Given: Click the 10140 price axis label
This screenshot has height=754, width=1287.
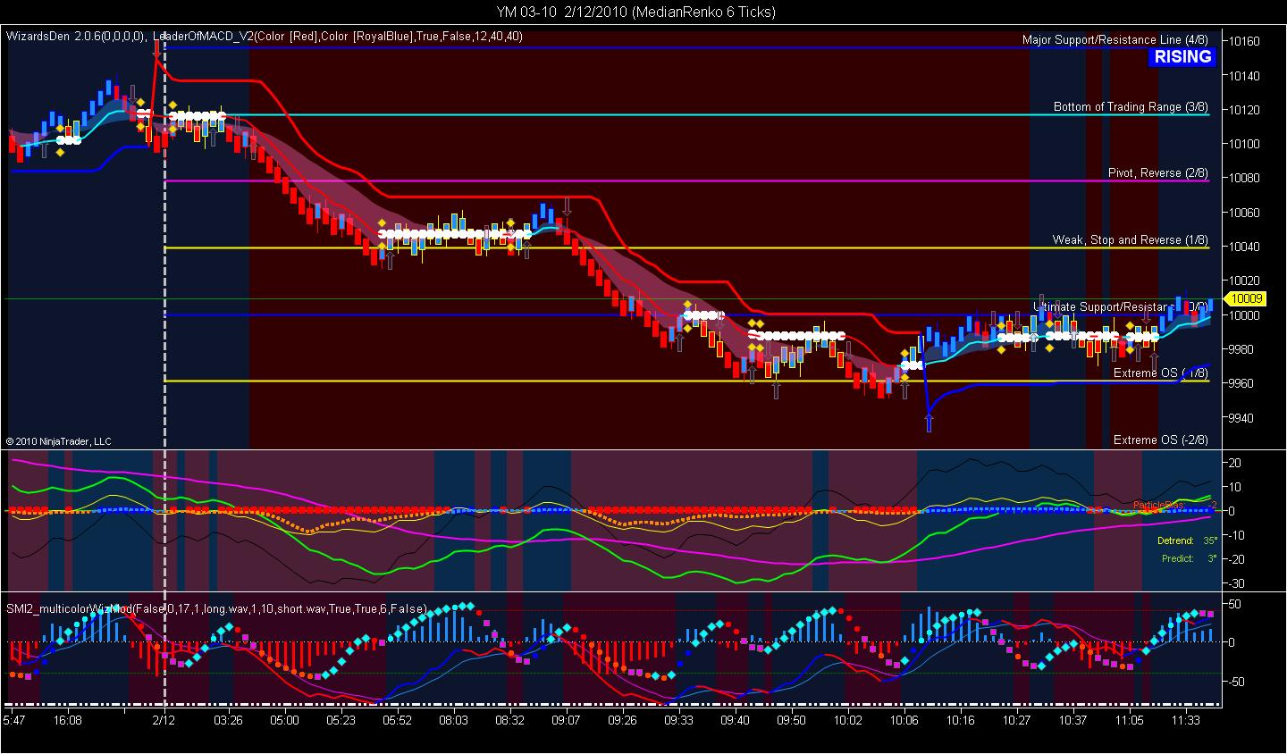Looking at the screenshot, I should (1244, 77).
